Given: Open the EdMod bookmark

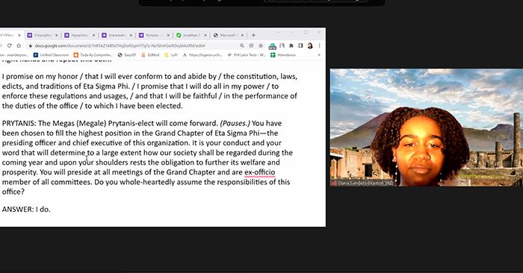Looking at the screenshot, I should (x=150, y=55).
